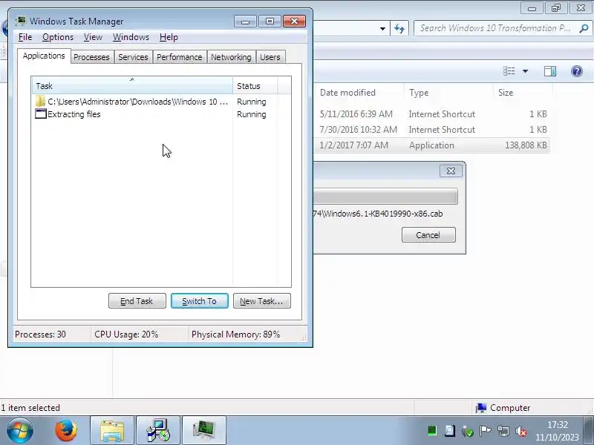Click the Processes: 30 status bar entry
This screenshot has height=445, width=594.
(52, 334)
